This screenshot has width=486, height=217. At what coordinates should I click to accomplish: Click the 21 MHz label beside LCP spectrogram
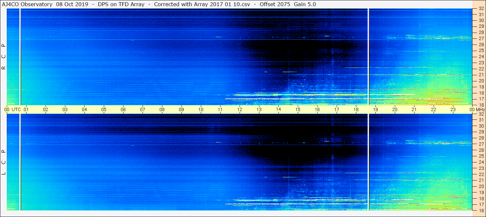481,180
